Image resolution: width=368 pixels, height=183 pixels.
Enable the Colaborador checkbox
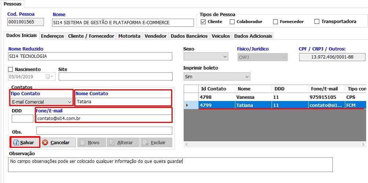click(x=232, y=22)
